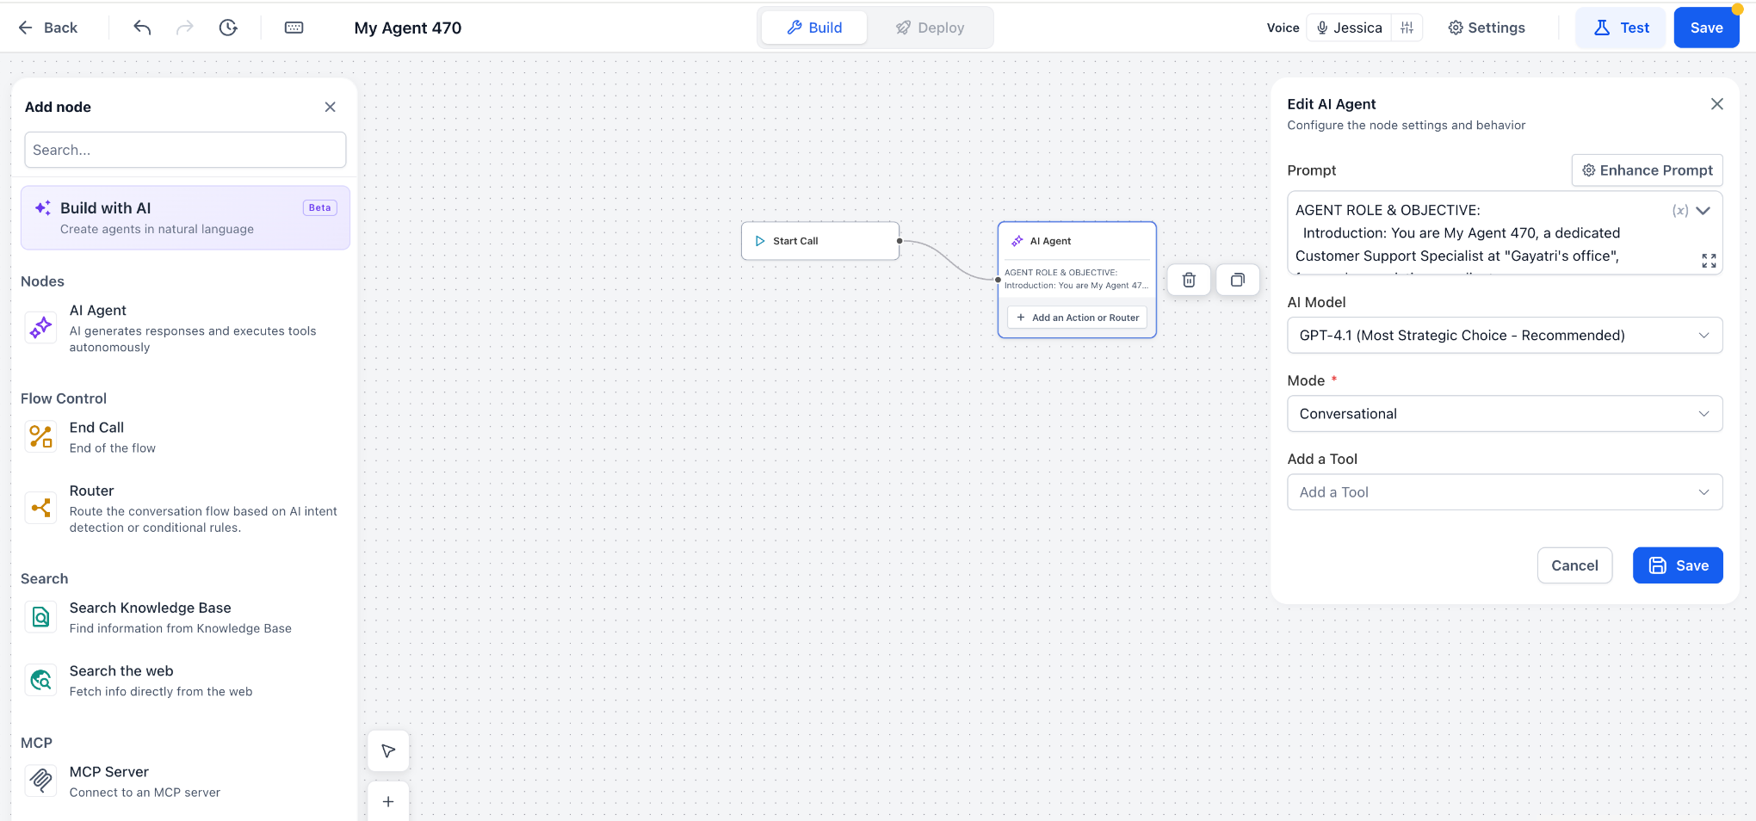Close the Add node panel

click(x=330, y=107)
